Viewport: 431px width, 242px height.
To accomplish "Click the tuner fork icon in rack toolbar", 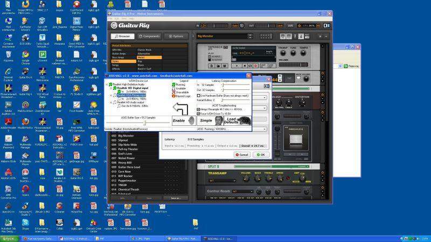I will [295, 36].
